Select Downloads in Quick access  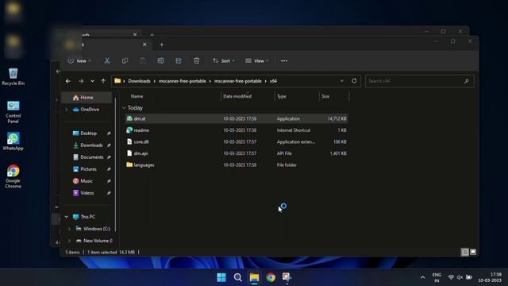pyautogui.click(x=91, y=145)
